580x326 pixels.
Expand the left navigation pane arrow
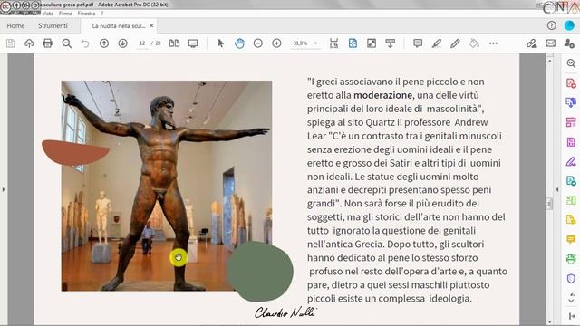click(4, 189)
